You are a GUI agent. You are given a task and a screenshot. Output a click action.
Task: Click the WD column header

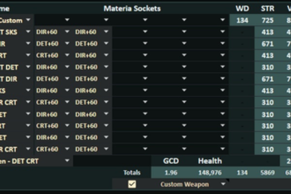pyautogui.click(x=242, y=8)
